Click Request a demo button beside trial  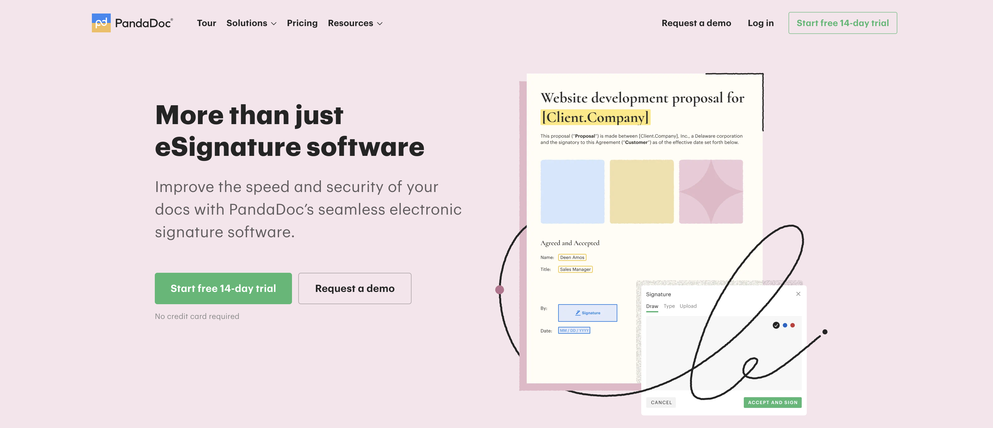coord(354,288)
